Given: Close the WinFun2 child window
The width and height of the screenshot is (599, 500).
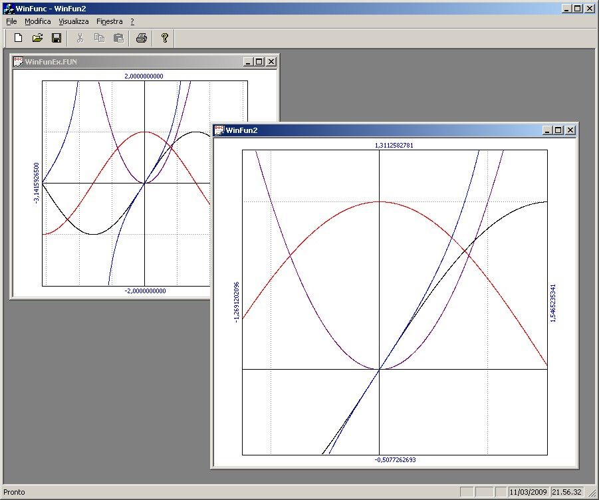Looking at the screenshot, I should pos(570,130).
